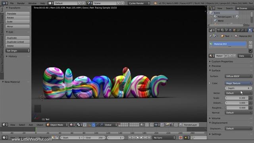This screenshot has width=254, height=143.
Task: Click the Duplicate Linked button
Action: pos(17,42)
